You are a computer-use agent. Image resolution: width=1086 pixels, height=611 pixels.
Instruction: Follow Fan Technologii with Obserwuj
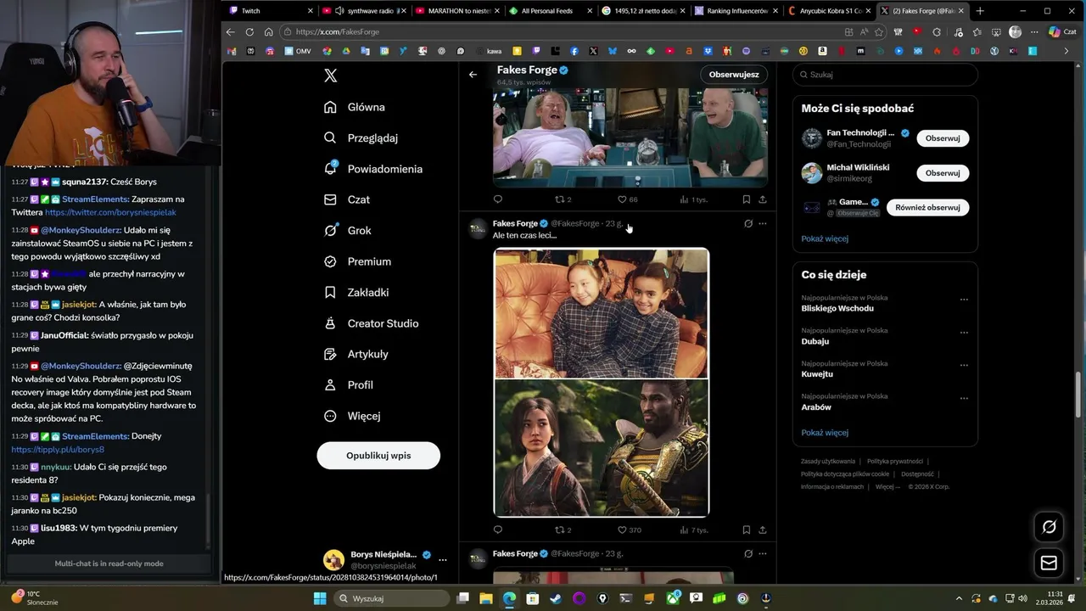coord(943,138)
